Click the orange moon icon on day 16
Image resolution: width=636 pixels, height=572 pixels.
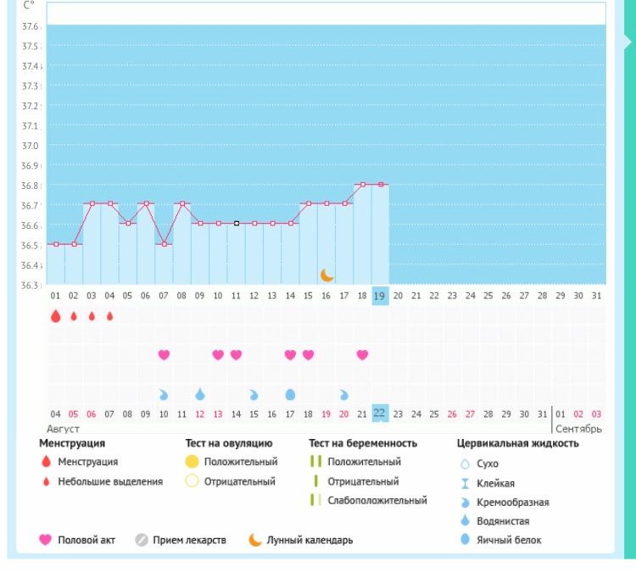click(x=327, y=275)
